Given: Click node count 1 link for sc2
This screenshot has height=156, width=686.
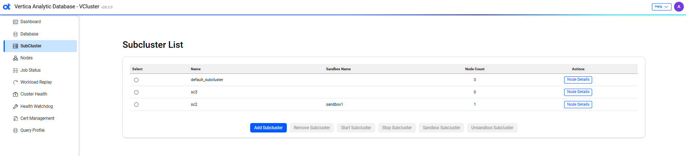Looking at the screenshot, I should click(475, 105).
